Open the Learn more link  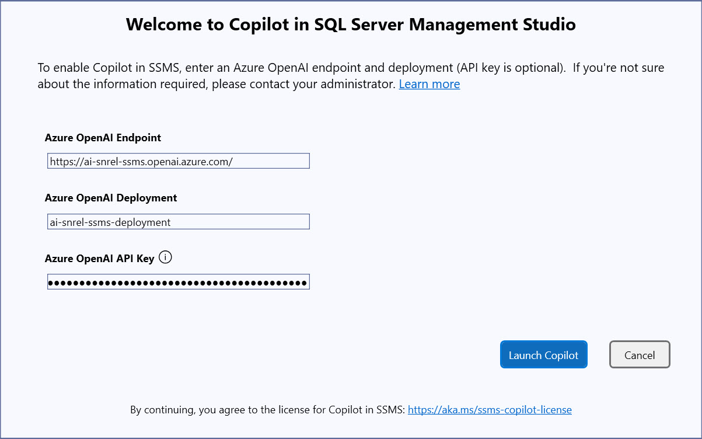429,84
